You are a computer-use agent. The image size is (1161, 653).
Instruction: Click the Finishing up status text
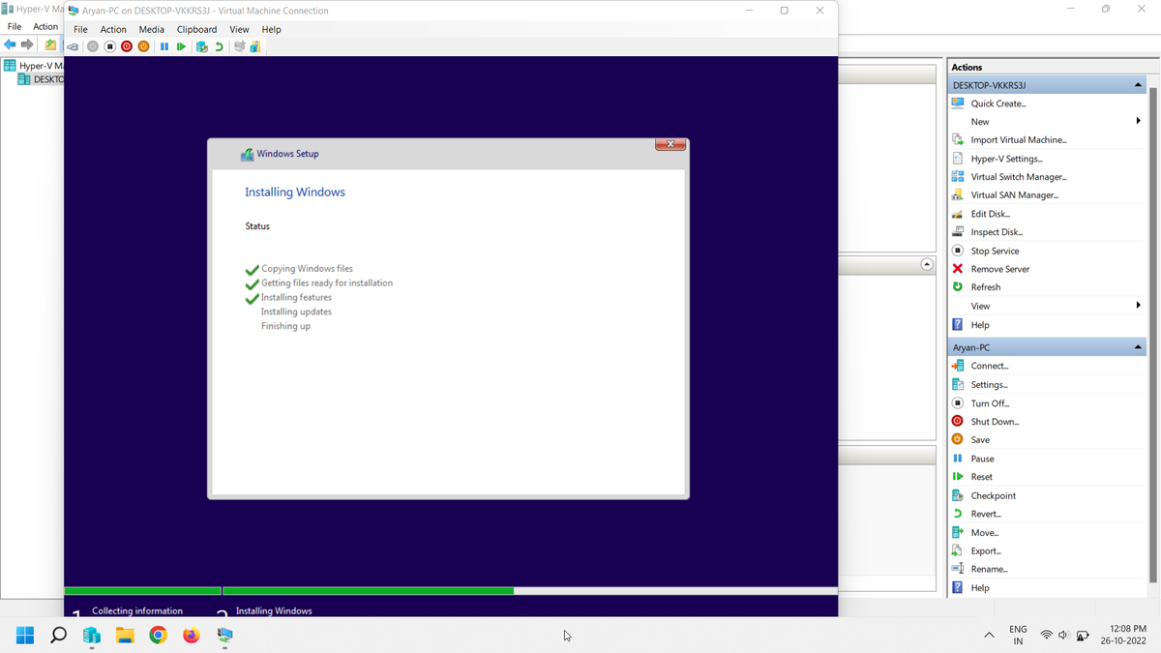point(285,326)
